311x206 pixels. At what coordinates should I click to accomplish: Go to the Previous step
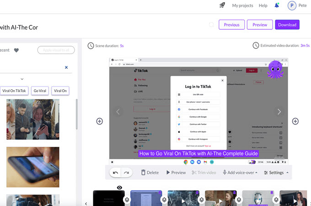click(x=232, y=25)
